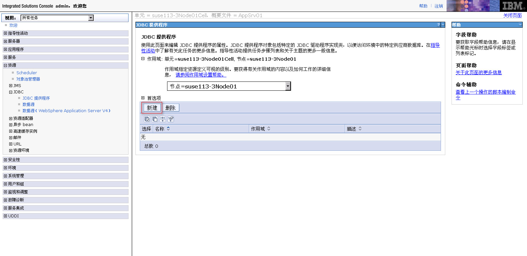Open 数据源 (WebSphere Application Server V4) link

66,111
